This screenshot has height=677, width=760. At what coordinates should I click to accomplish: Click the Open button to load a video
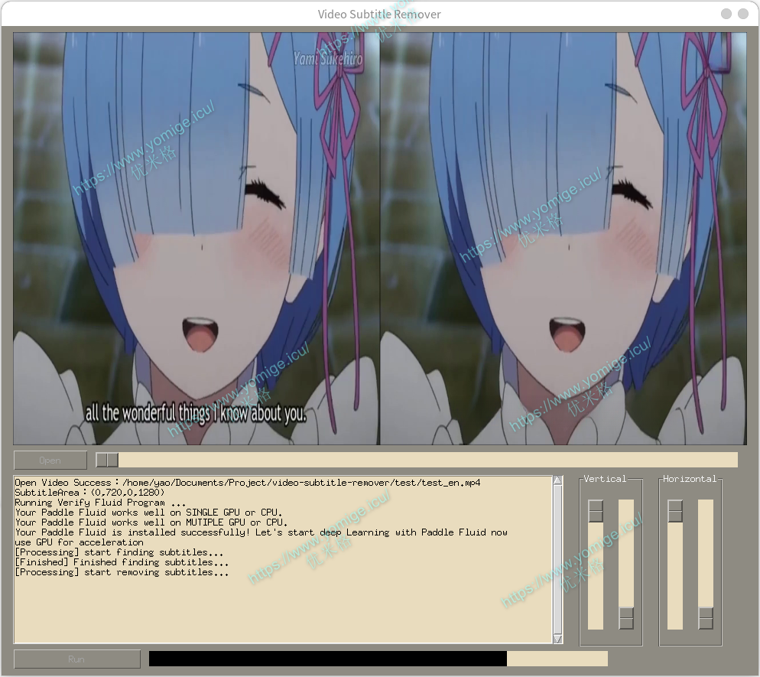(50, 460)
